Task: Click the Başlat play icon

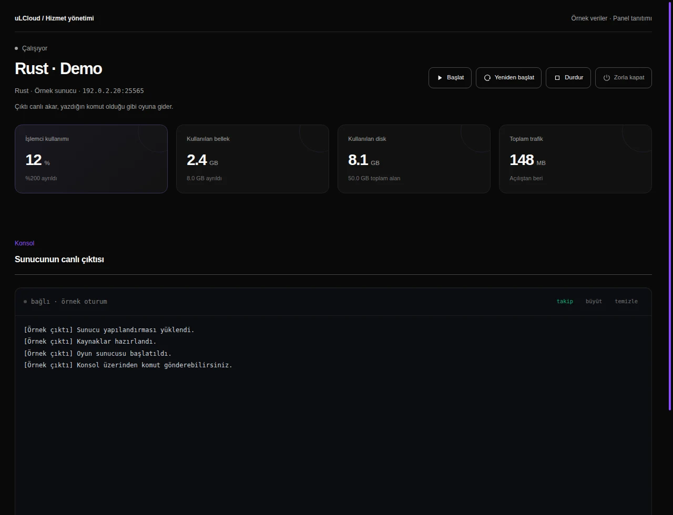Action: click(440, 78)
